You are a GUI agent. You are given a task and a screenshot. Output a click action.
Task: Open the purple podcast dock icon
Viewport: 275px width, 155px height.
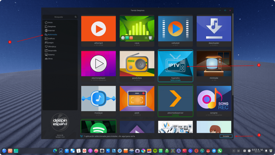click(x=90, y=151)
